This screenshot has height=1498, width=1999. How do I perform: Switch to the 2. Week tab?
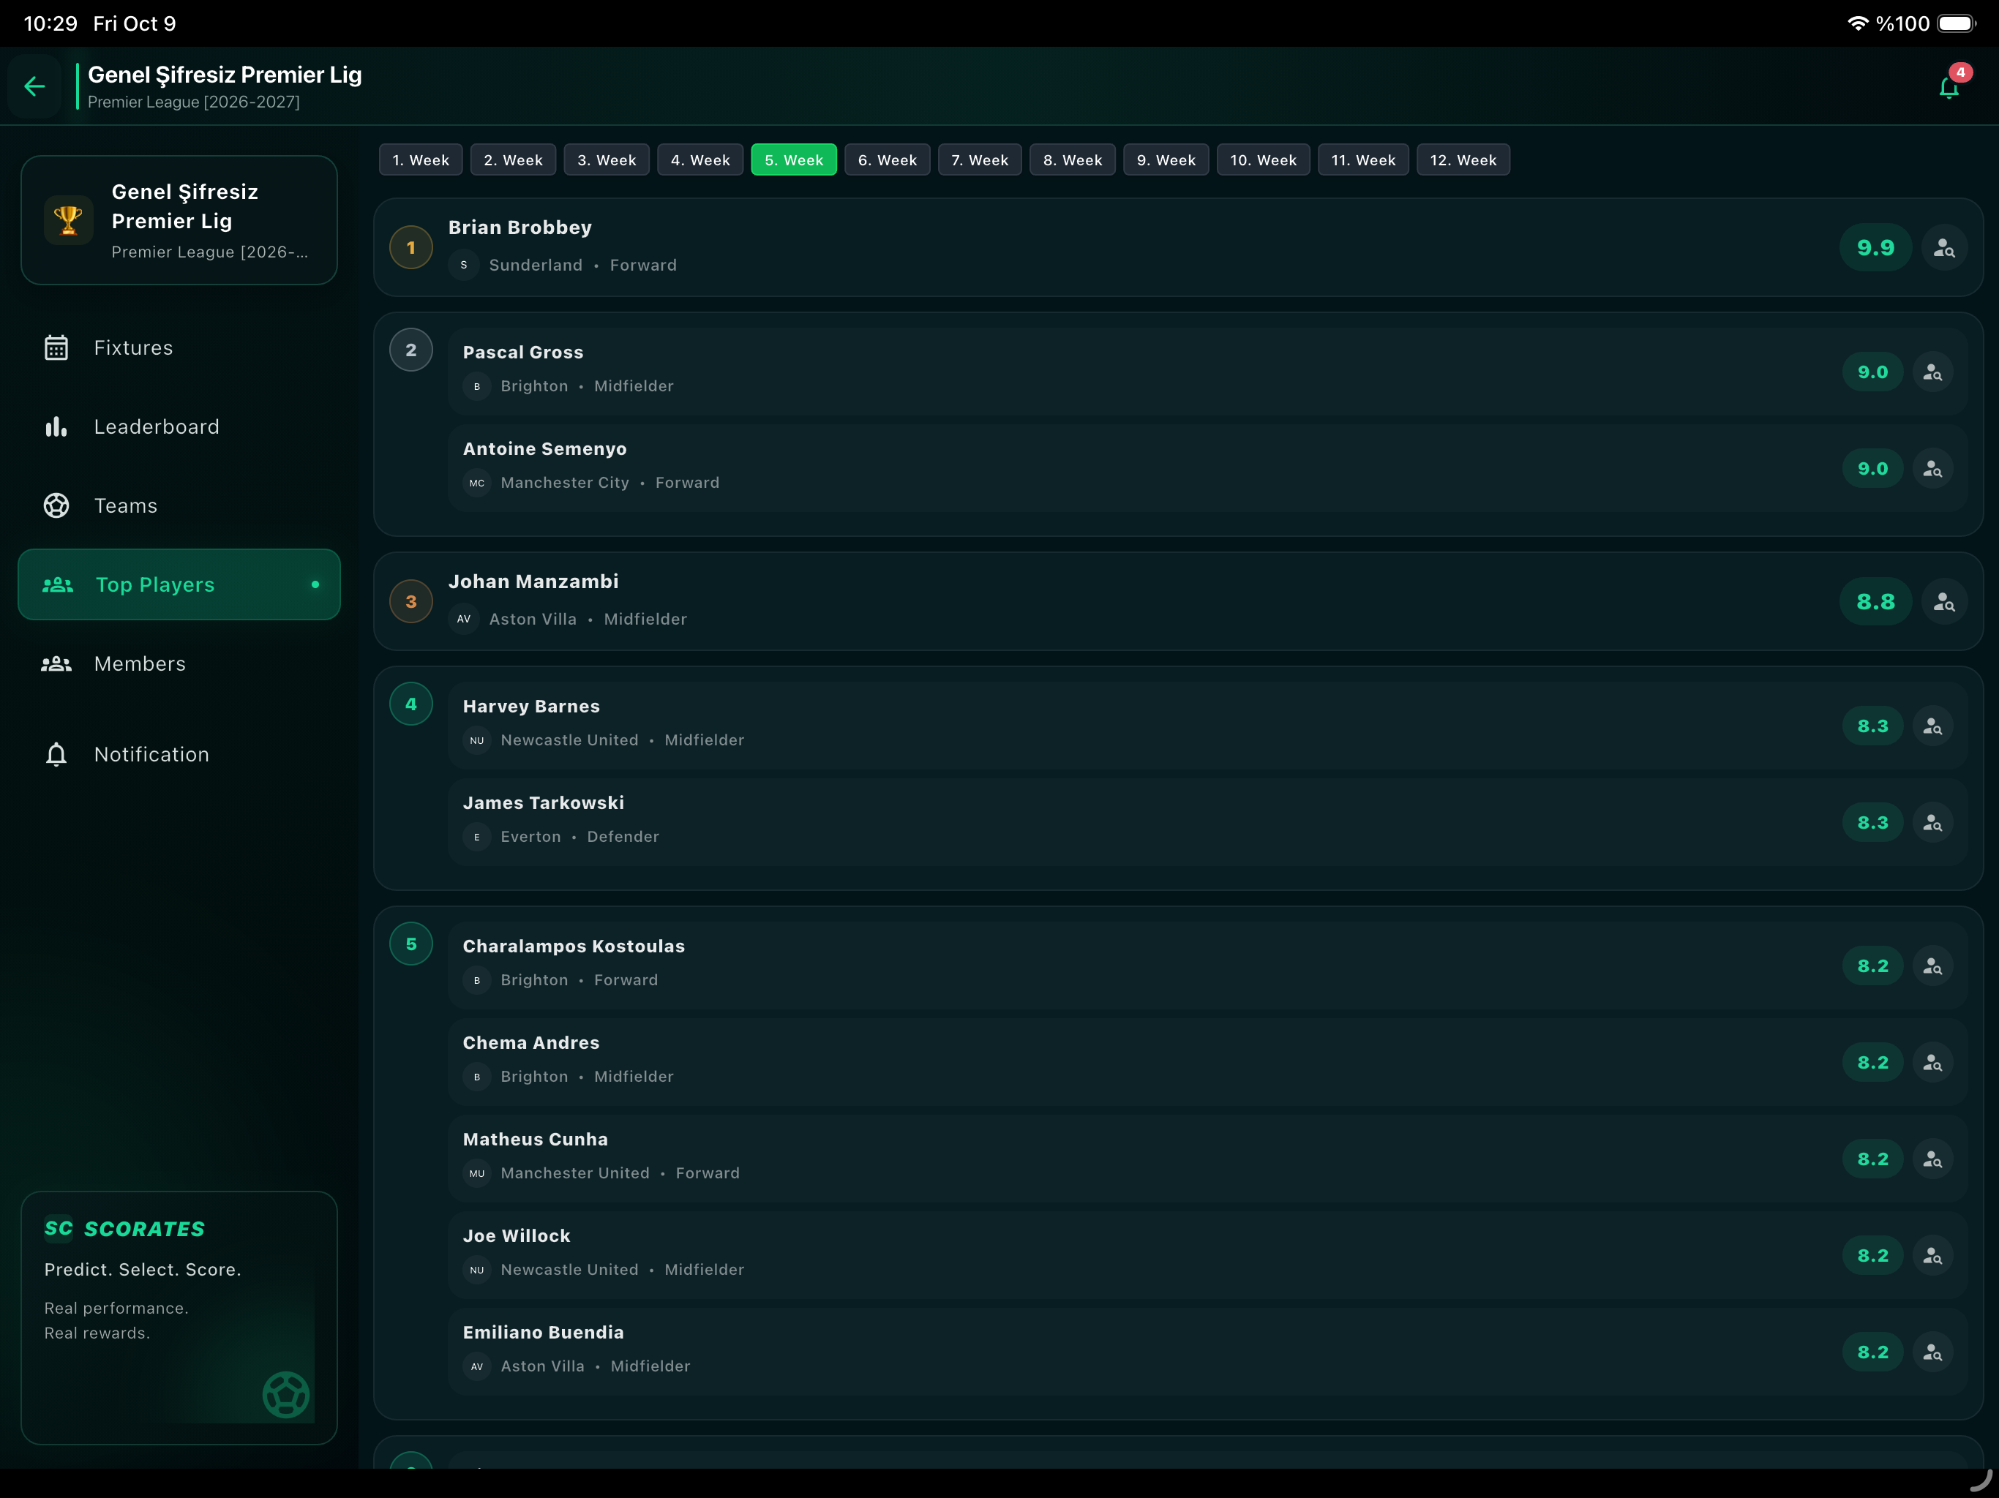(514, 160)
